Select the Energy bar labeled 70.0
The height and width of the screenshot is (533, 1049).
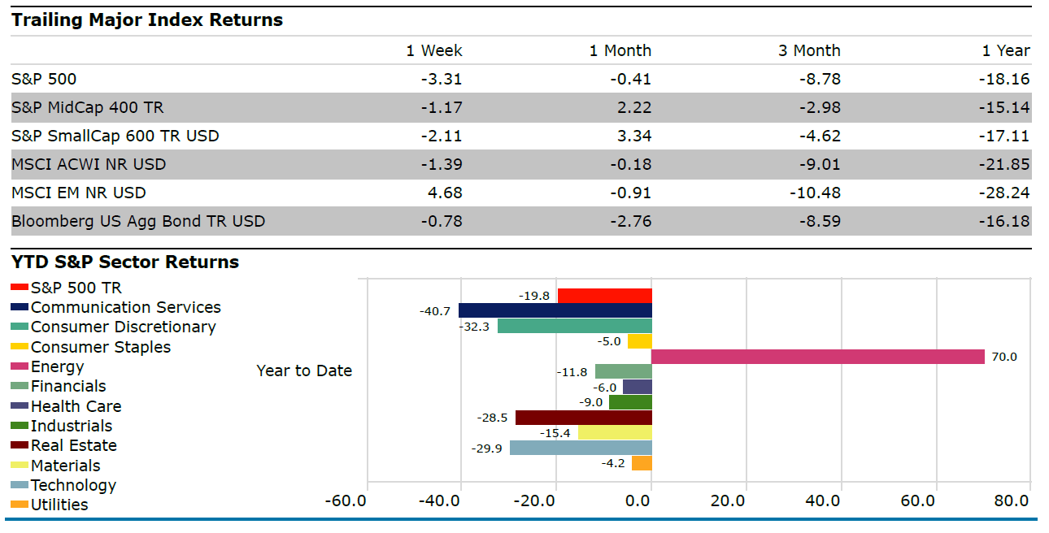click(817, 356)
